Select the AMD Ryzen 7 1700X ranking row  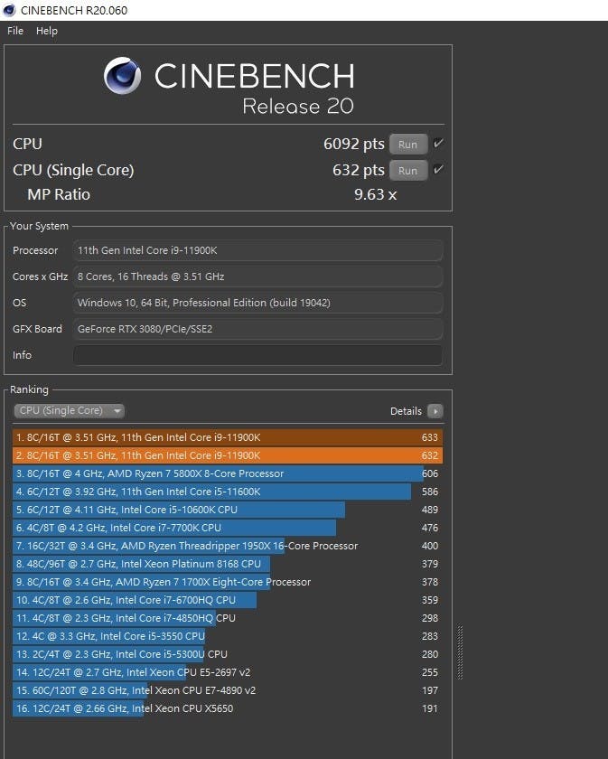(228, 582)
